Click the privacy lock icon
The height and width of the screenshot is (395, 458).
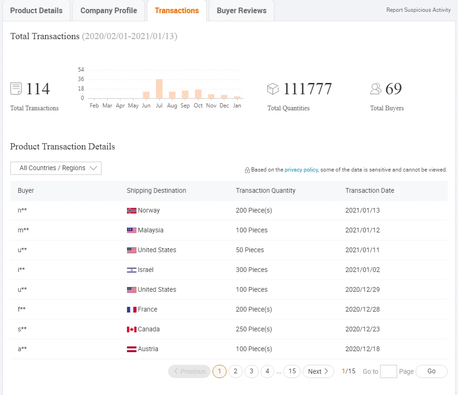[x=247, y=170]
